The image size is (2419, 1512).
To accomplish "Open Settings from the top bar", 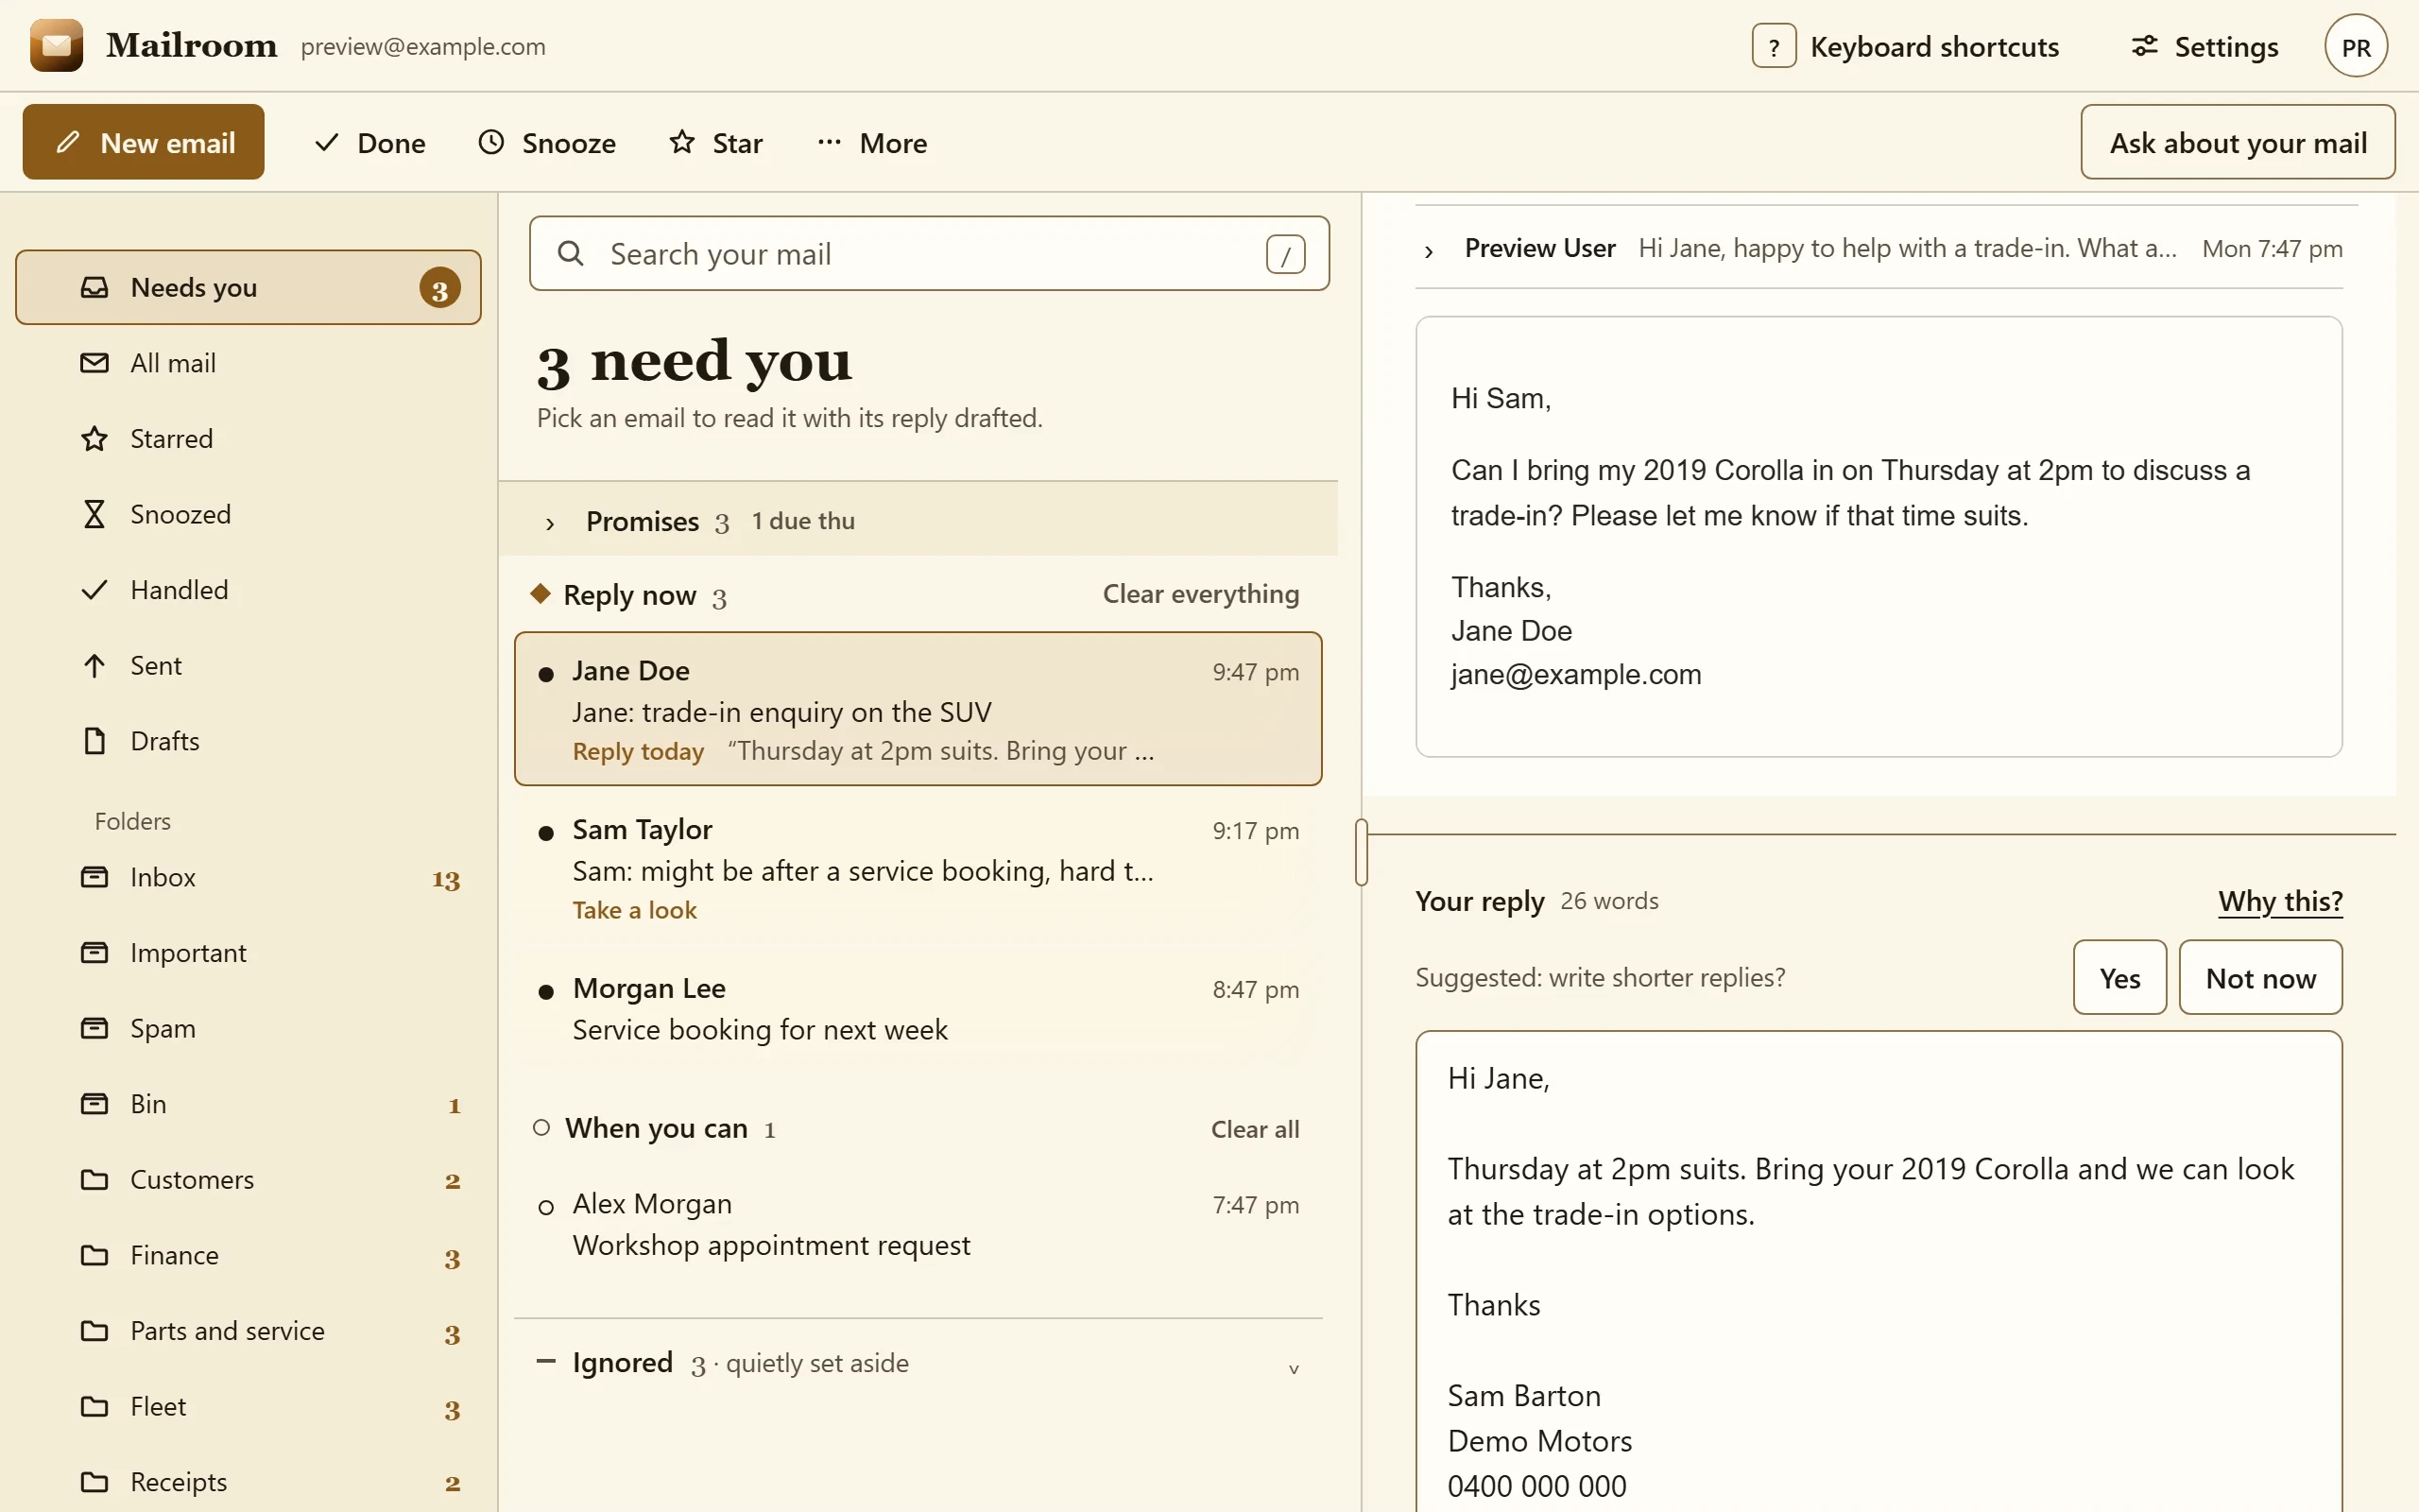I will click(2205, 47).
